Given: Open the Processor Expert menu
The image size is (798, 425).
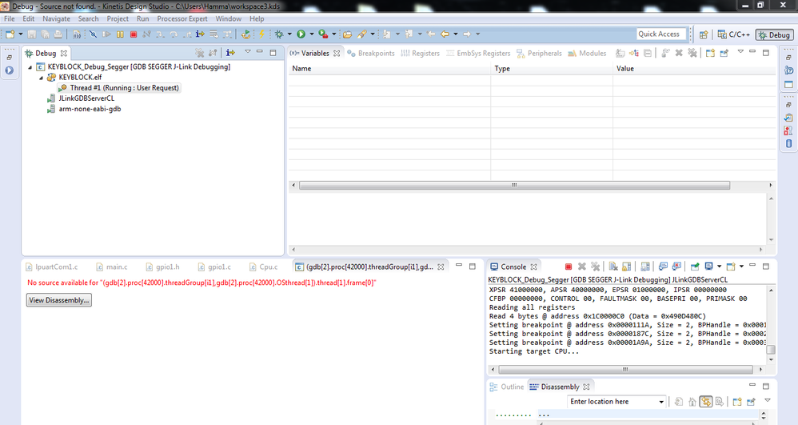Looking at the screenshot, I should tap(182, 18).
